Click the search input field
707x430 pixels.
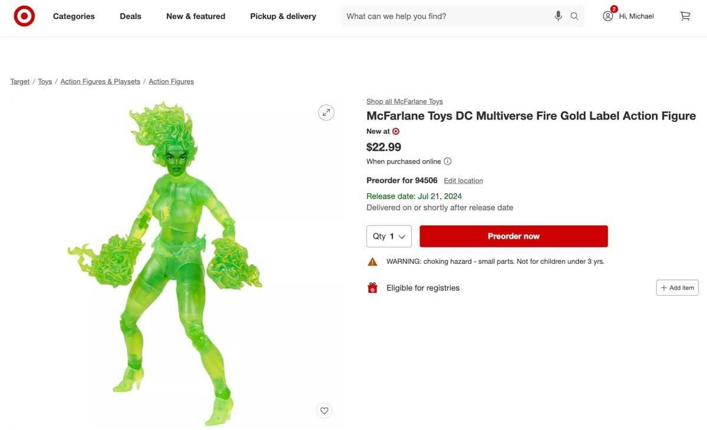(448, 15)
